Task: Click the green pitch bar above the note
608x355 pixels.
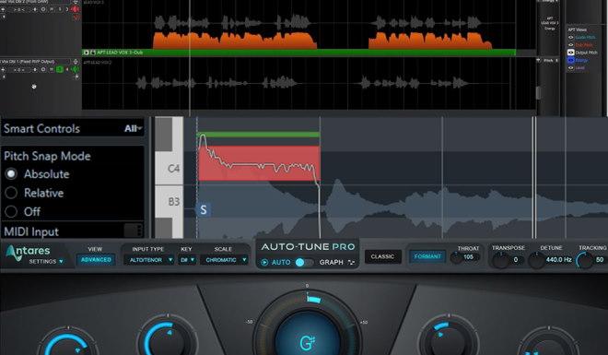Action: (259, 135)
